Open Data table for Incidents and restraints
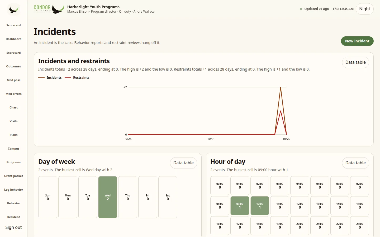Viewport: 380px width, 237px height. tap(355, 62)
